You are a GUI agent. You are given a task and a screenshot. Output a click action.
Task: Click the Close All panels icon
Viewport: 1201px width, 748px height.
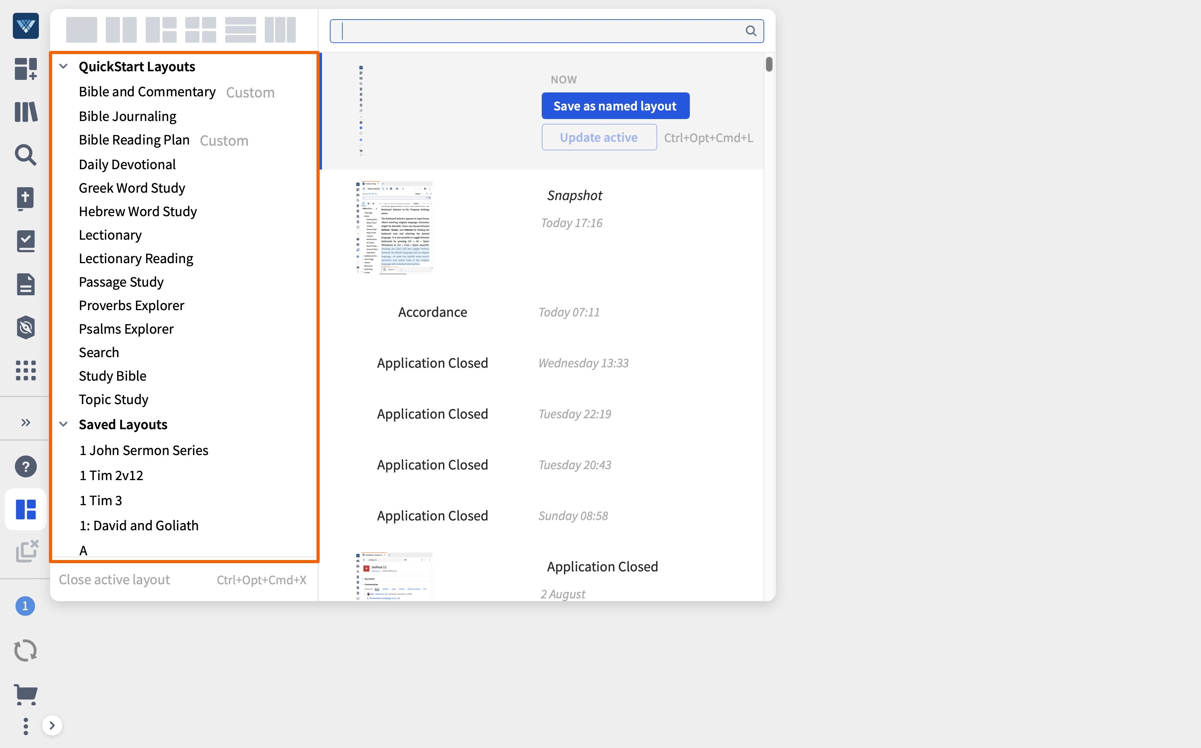(27, 551)
